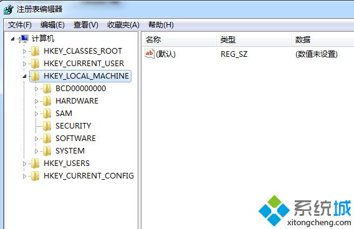Click the (数值未设置) data cell
This screenshot has height=229, width=354.
click(x=317, y=54)
